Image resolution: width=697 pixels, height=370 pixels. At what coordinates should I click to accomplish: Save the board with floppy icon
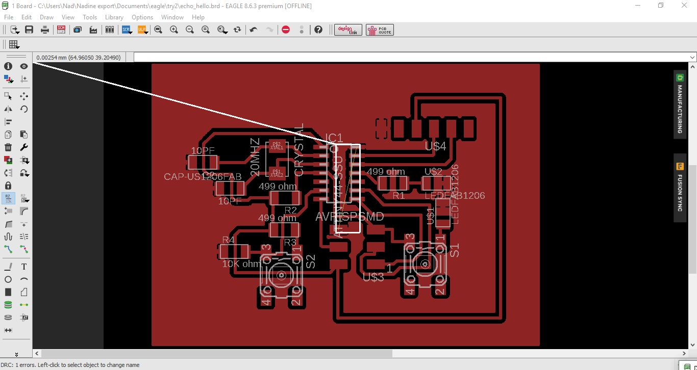tap(29, 30)
